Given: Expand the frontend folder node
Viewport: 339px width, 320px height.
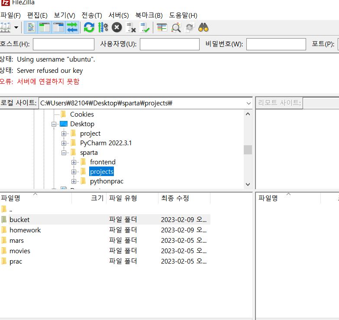Looking at the screenshot, I should tap(74, 162).
